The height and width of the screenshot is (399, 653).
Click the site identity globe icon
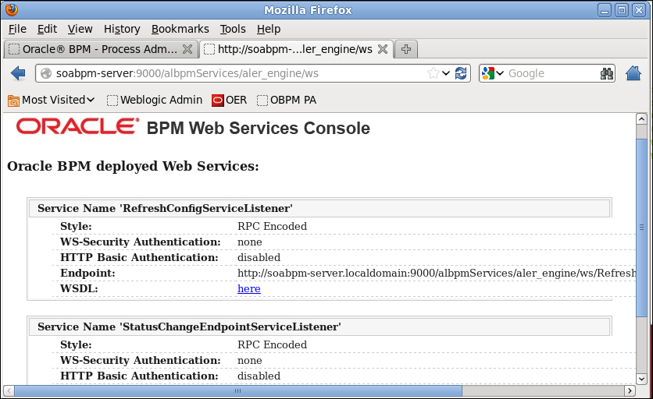[x=46, y=73]
